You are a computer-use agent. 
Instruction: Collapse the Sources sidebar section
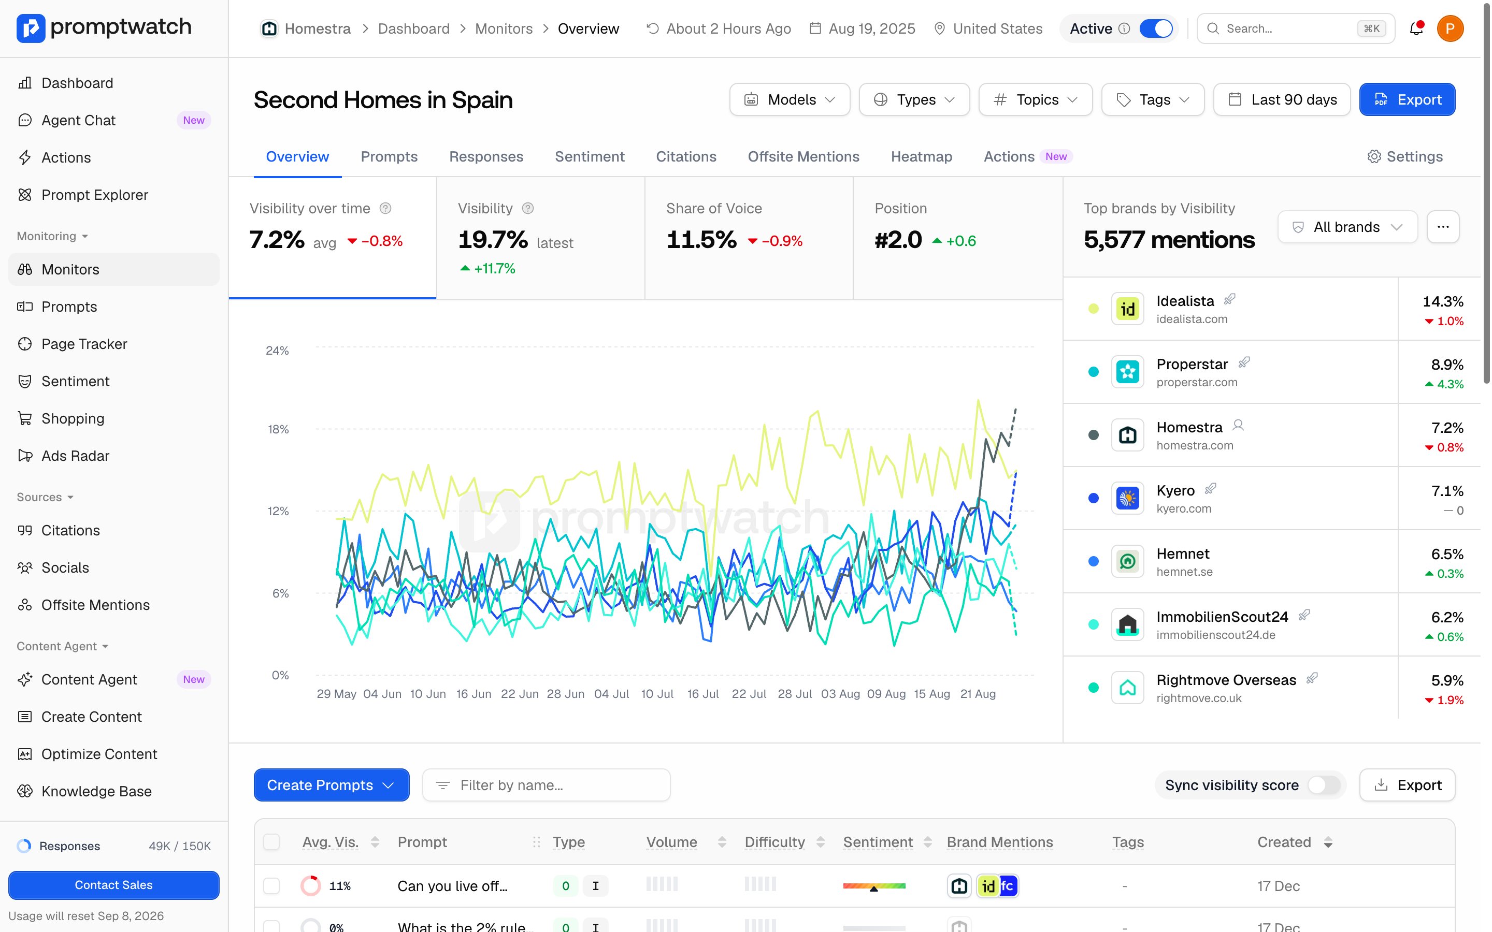[x=45, y=497]
